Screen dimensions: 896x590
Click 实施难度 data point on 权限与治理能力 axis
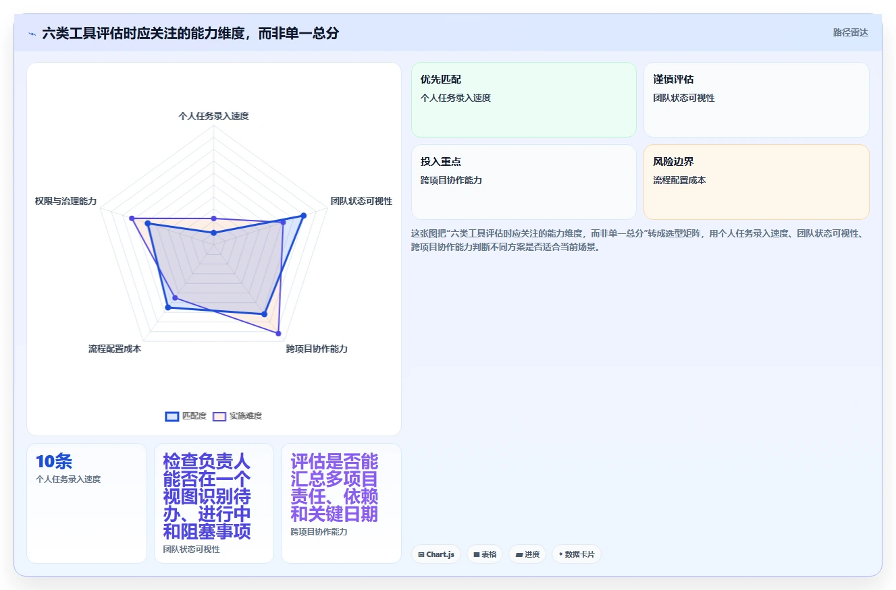tap(132, 218)
